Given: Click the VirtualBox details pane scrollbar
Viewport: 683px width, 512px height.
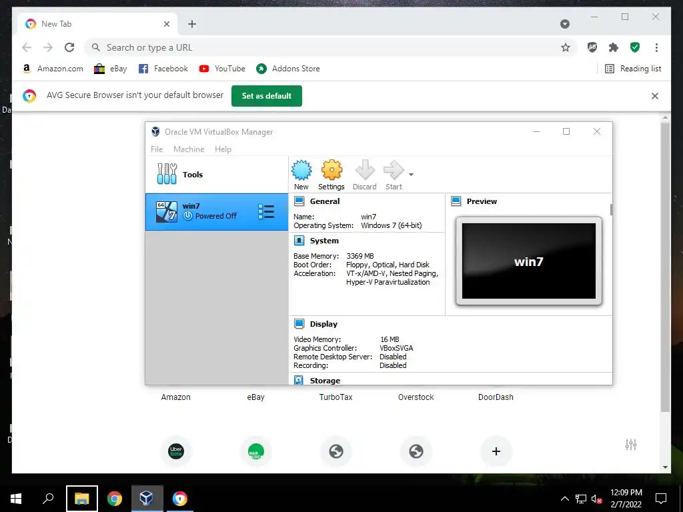Looking at the screenshot, I should 611,209.
